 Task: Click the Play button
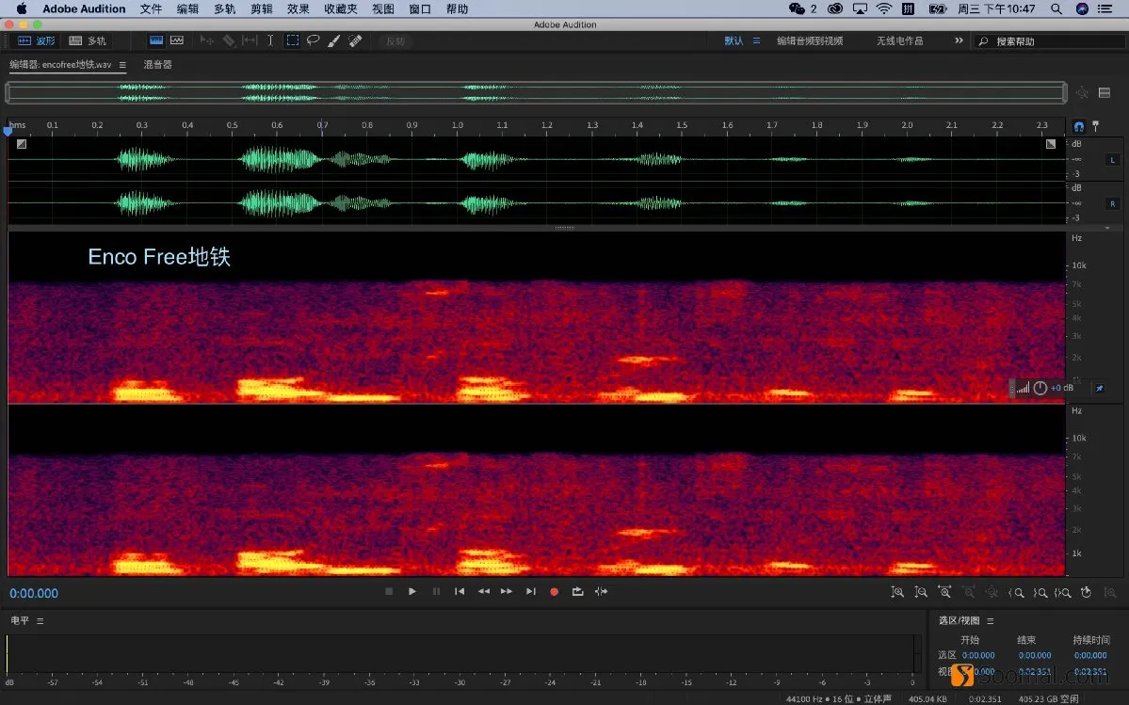point(411,591)
